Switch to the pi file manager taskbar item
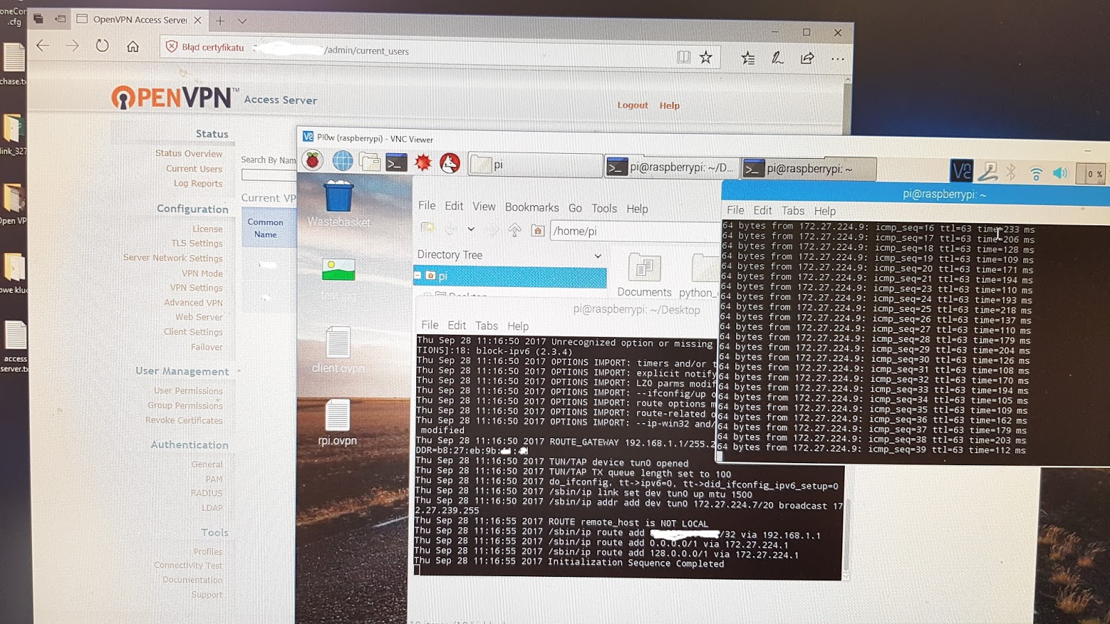Viewport: 1110px width, 624px height. 535,165
